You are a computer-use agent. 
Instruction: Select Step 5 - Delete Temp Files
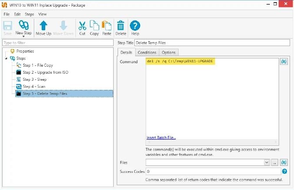65,93
